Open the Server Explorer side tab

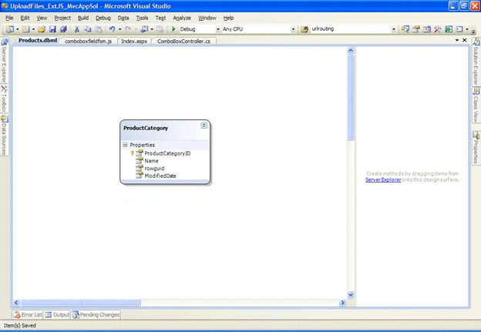[x=4, y=60]
